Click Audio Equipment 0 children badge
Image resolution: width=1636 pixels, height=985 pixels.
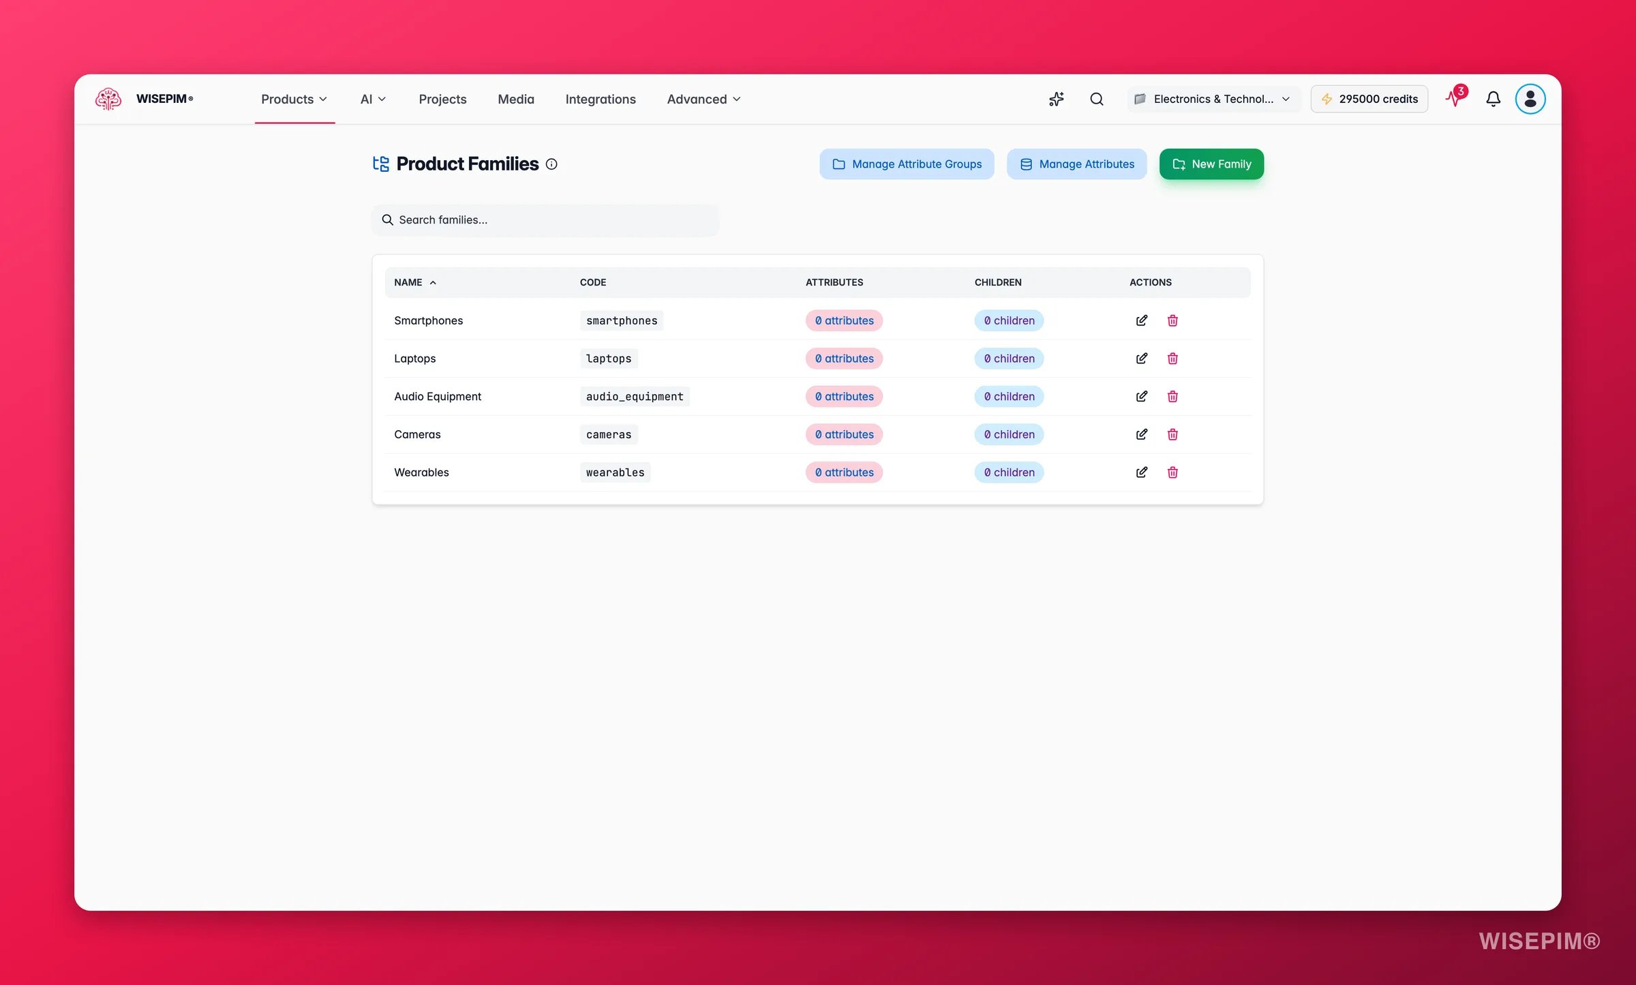(1009, 397)
